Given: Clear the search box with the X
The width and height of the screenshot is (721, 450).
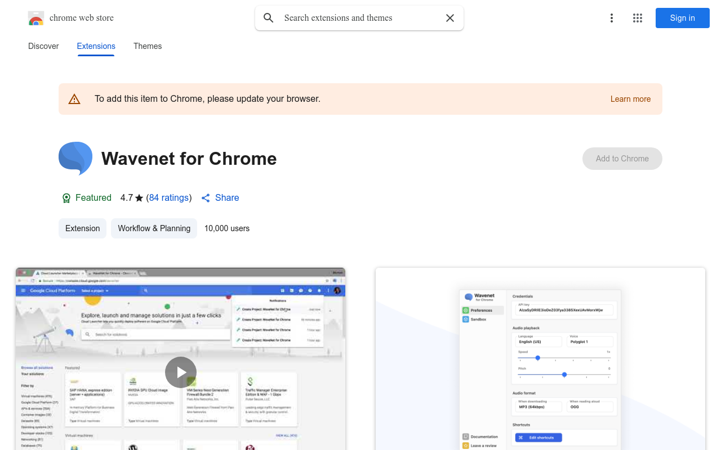Looking at the screenshot, I should 450,18.
